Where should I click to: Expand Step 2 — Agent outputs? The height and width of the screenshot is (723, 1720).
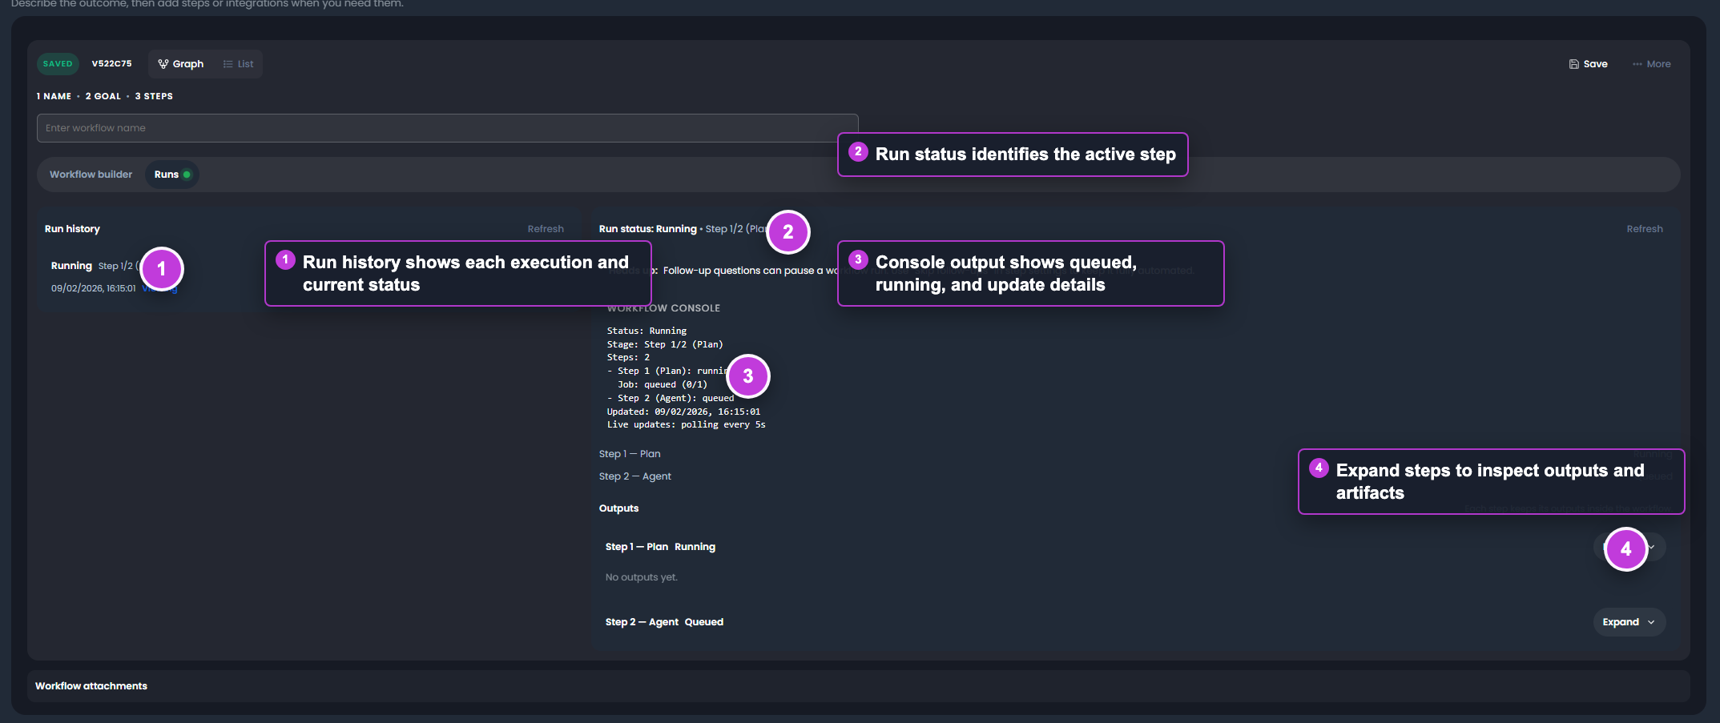point(1629,622)
